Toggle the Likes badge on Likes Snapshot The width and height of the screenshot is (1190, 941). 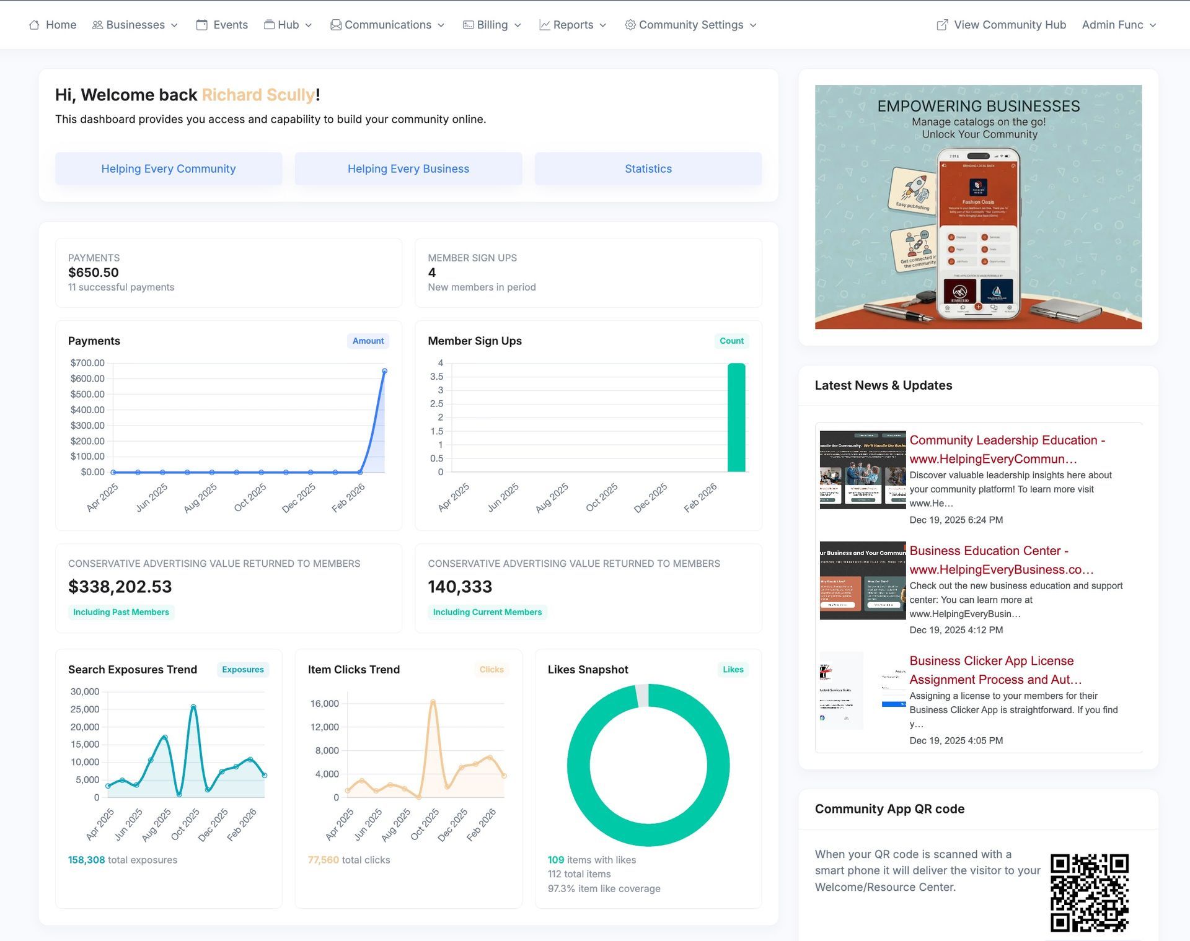[733, 670]
